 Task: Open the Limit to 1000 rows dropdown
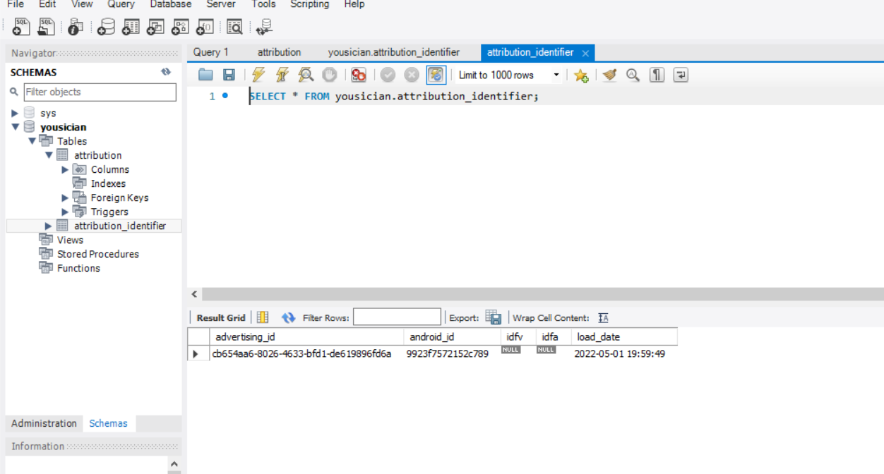click(556, 75)
